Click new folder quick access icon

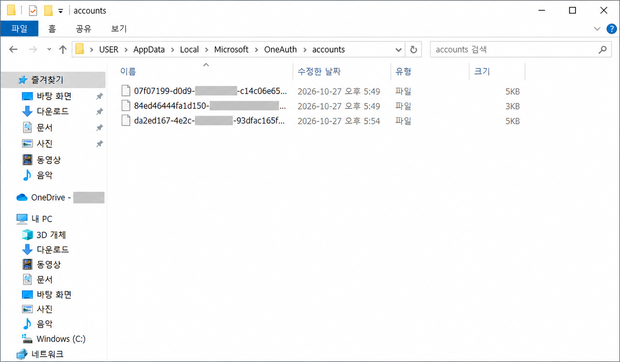coord(48,11)
